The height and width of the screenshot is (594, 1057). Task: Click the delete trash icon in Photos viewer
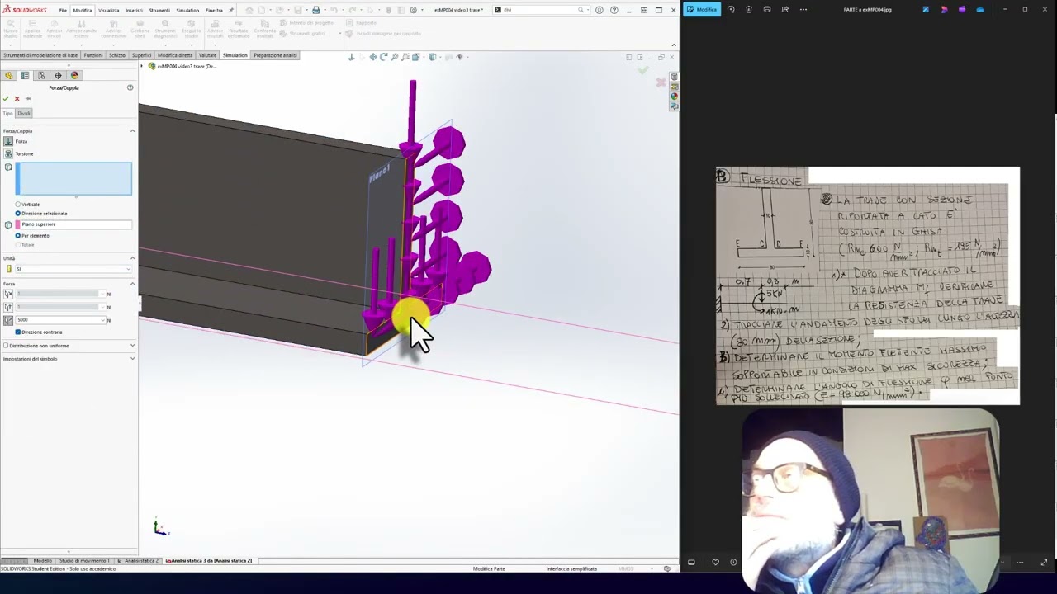pos(749,9)
